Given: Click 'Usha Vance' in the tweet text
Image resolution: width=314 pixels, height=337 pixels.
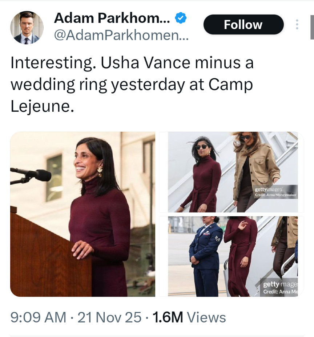Looking at the screenshot, I should [145, 63].
